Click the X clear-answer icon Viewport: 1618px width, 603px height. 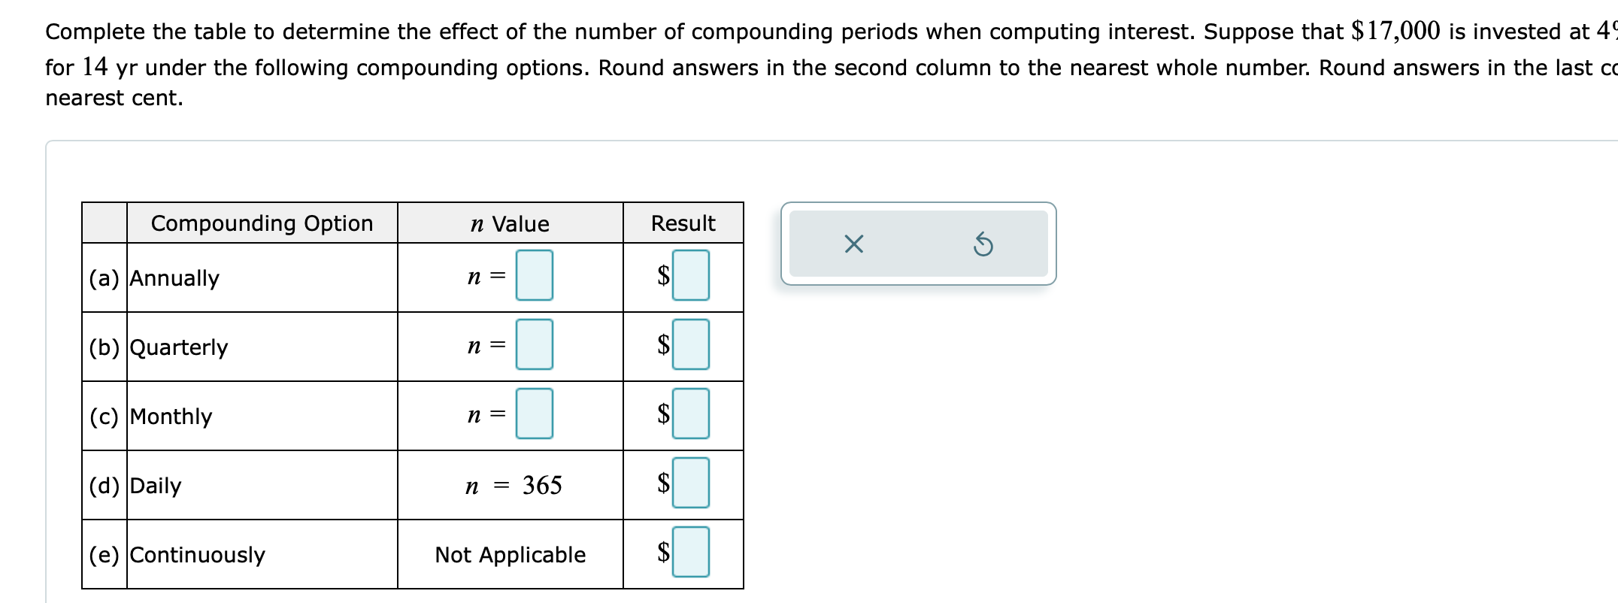coord(856,244)
